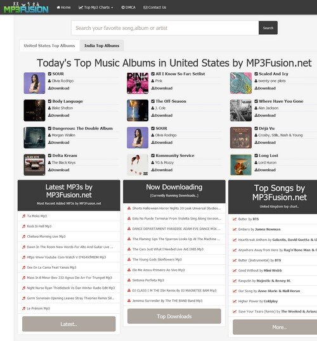Open Rasputin by Majestic & Boney M.
The height and width of the screenshot is (341, 317).
tap(264, 281)
